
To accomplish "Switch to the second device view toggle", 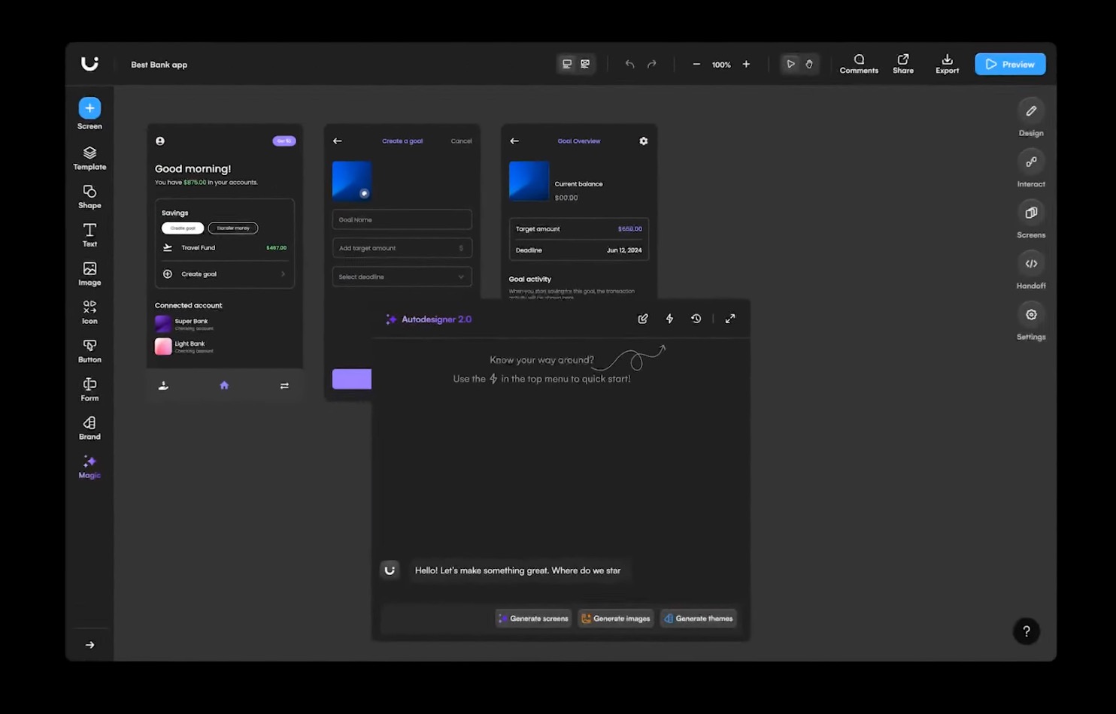I will point(585,64).
